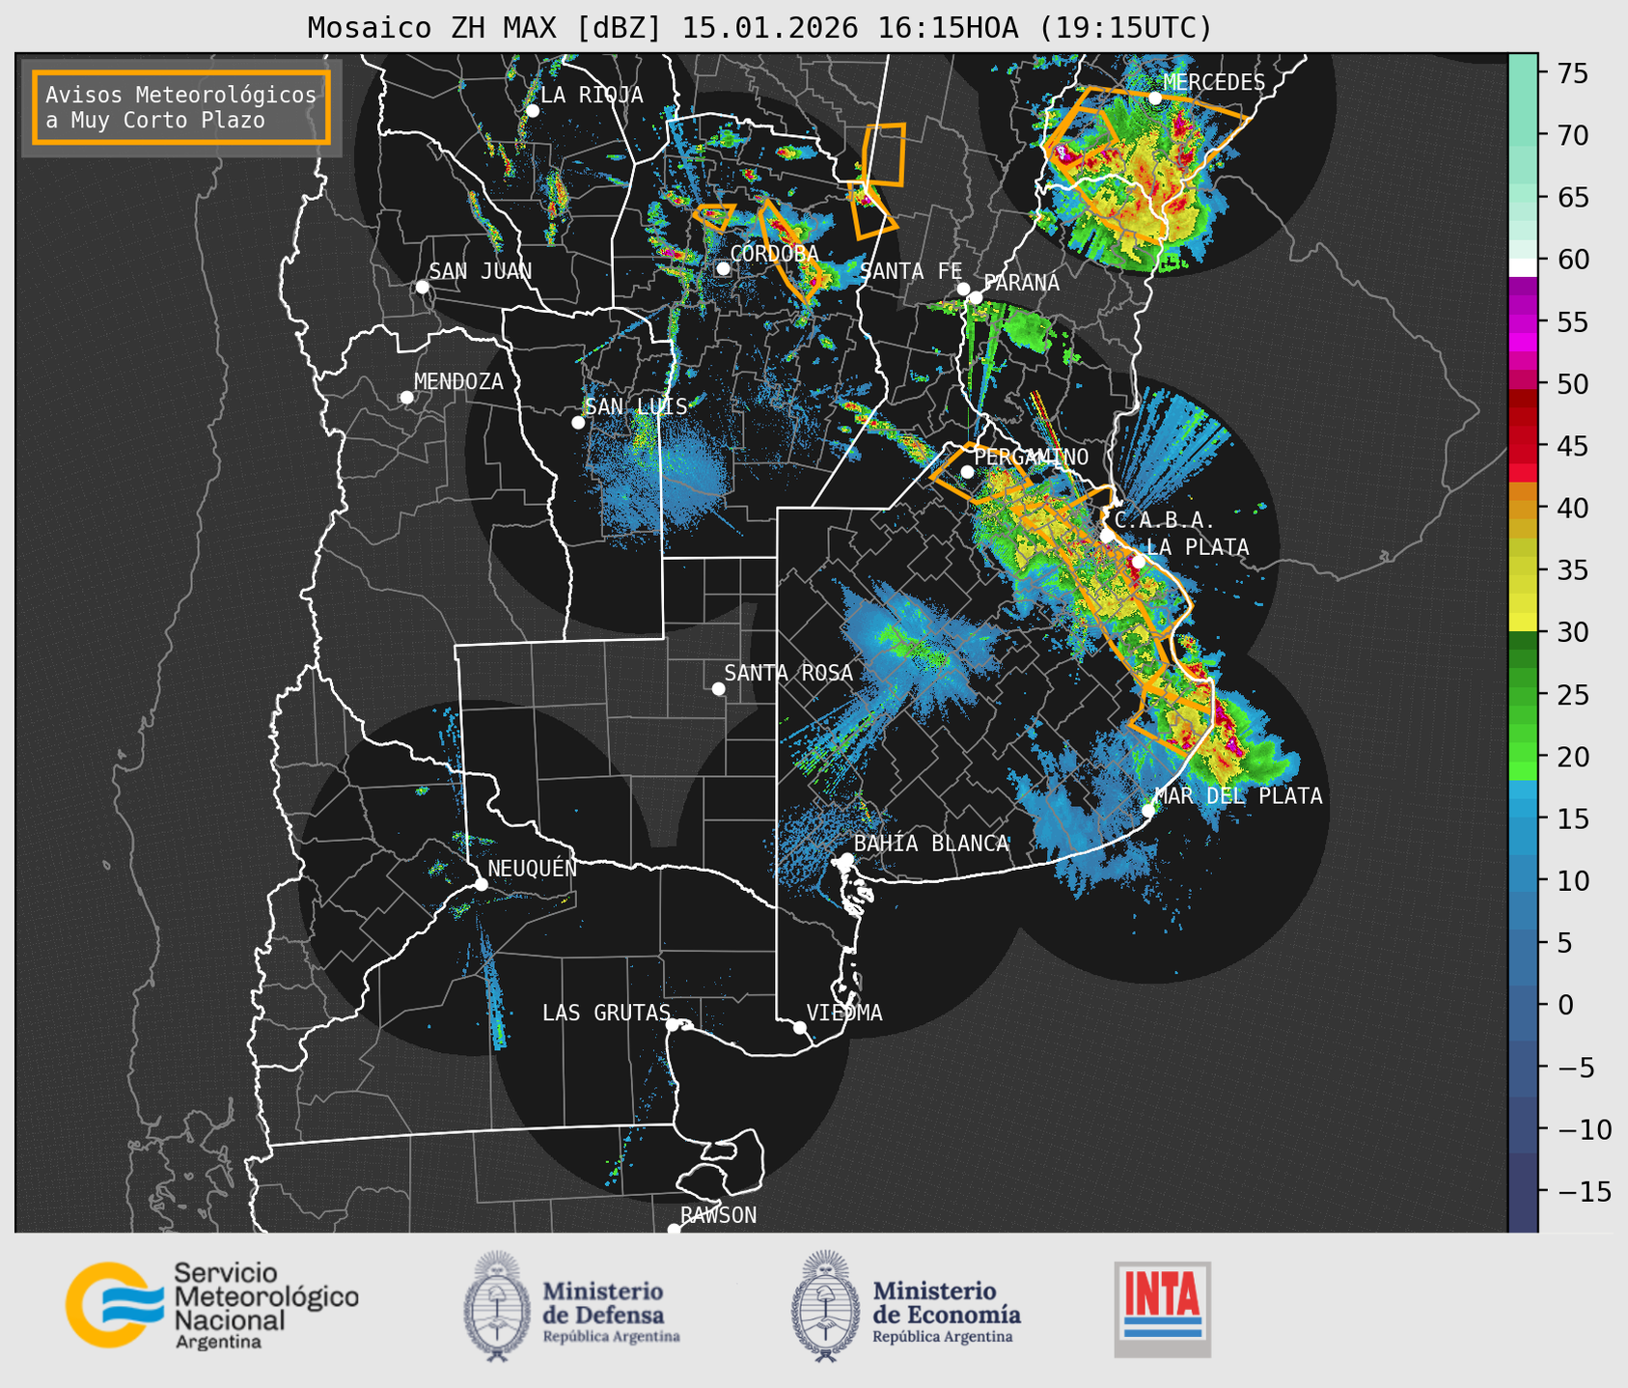Select the VIEDMA city label
This screenshot has width=1628, height=1388.
844,1013
